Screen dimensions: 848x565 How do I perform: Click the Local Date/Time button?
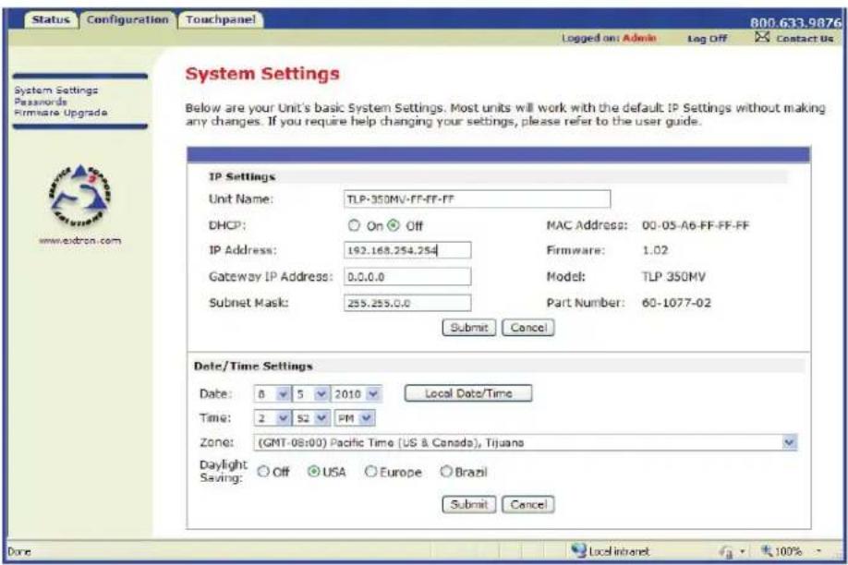tap(468, 393)
